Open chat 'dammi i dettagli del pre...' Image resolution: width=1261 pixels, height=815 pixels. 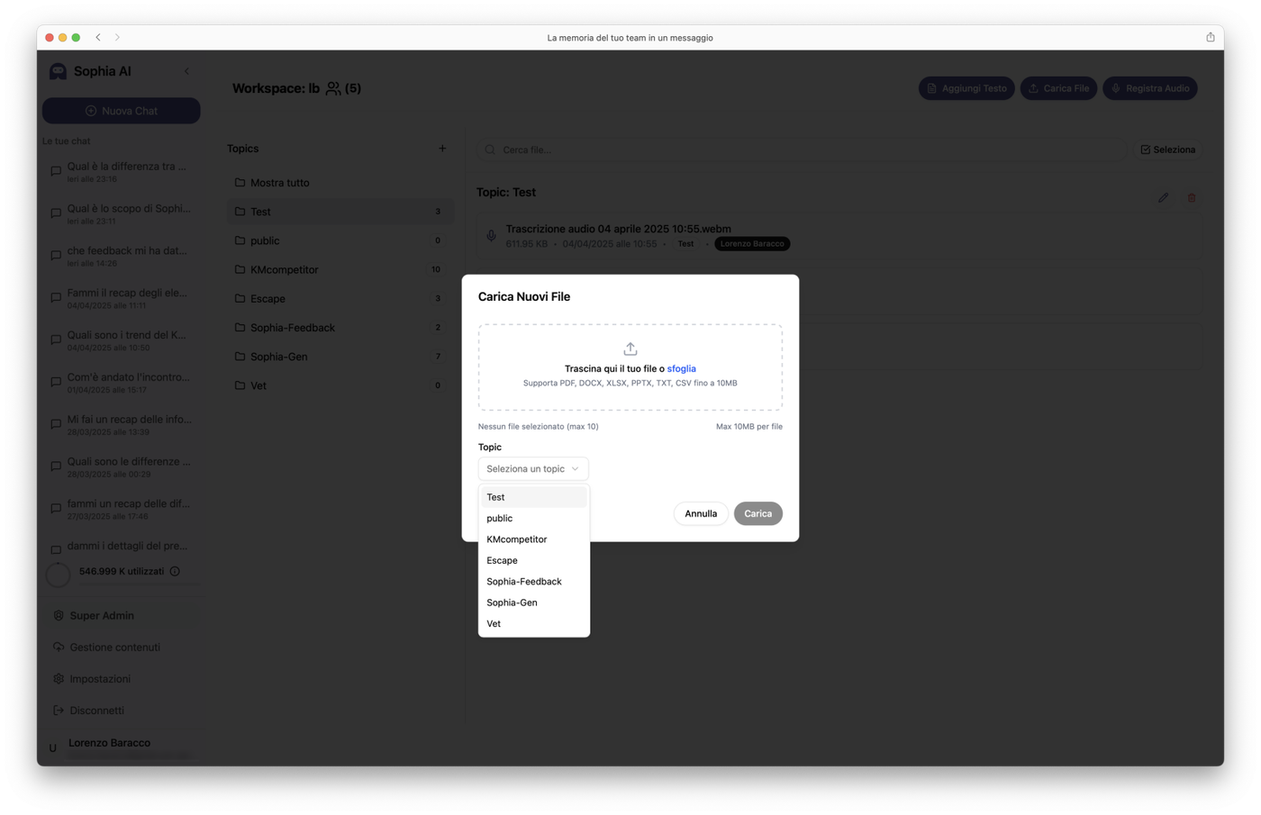click(x=122, y=547)
